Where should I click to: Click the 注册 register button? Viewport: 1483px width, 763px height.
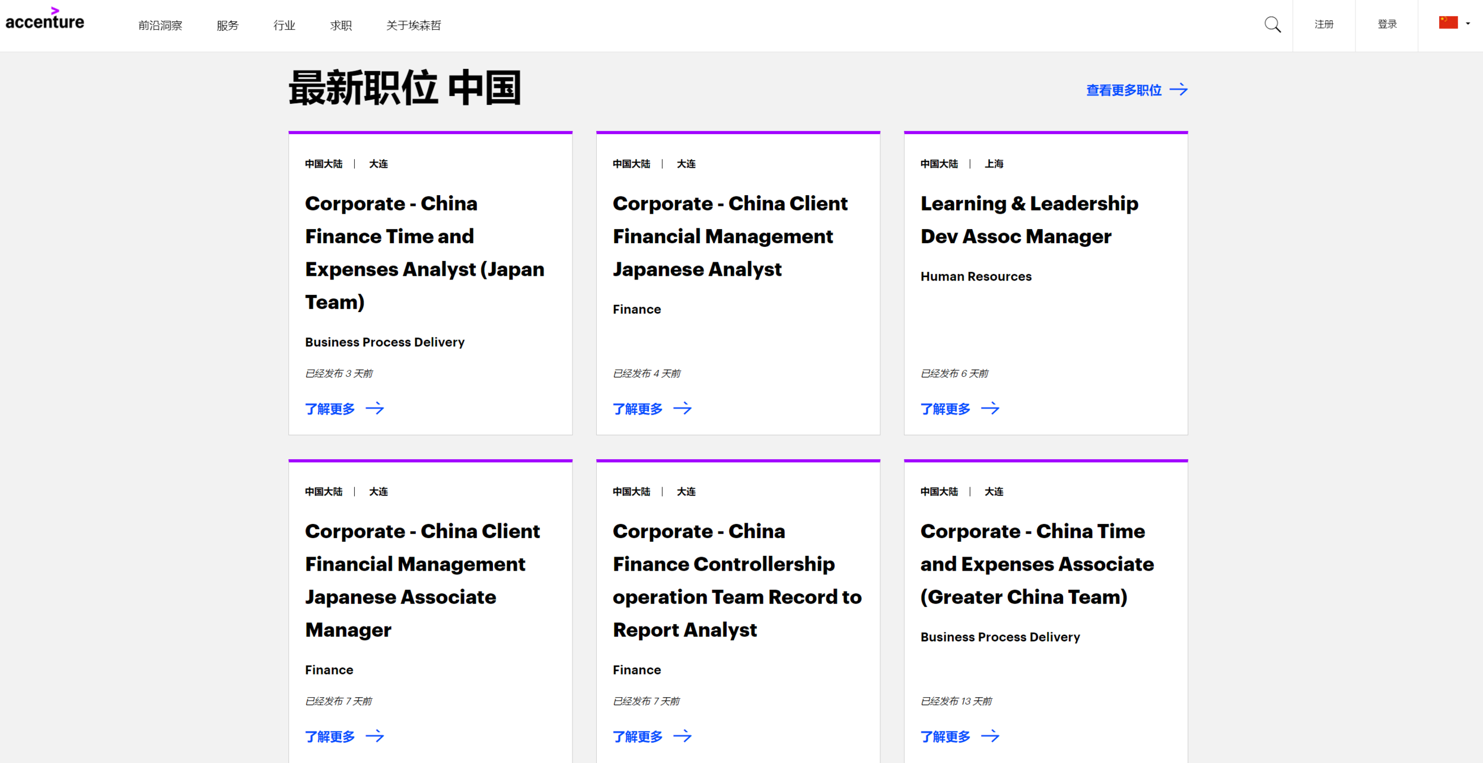click(1323, 24)
